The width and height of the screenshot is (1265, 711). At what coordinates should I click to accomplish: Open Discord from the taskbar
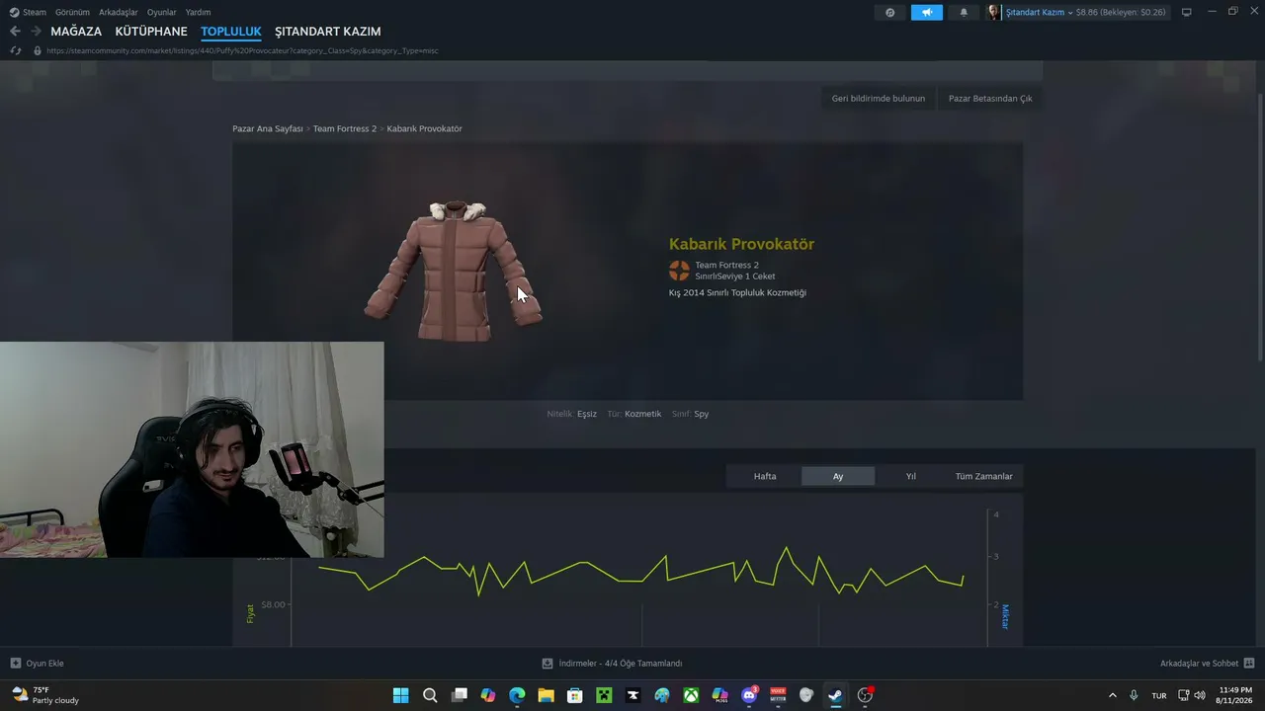click(749, 695)
